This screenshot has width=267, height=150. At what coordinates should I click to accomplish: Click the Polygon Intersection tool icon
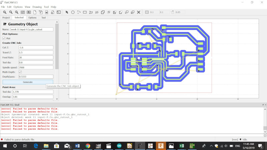point(109,12)
